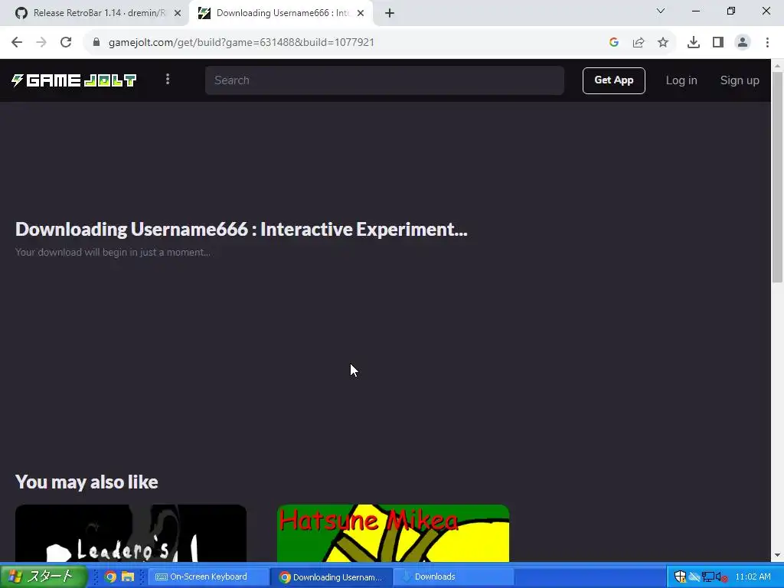Click the cloud sync tray icon
Viewport: 784px width, 588px height.
coord(694,577)
